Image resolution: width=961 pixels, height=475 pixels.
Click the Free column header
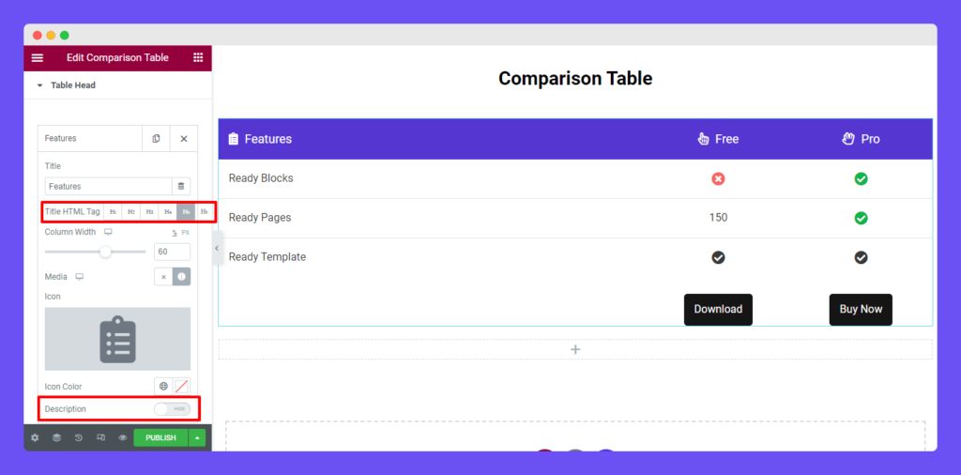[x=727, y=139]
